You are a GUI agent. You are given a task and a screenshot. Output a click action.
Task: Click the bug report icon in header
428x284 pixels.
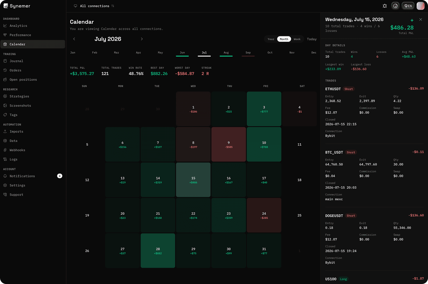[x=385, y=6]
